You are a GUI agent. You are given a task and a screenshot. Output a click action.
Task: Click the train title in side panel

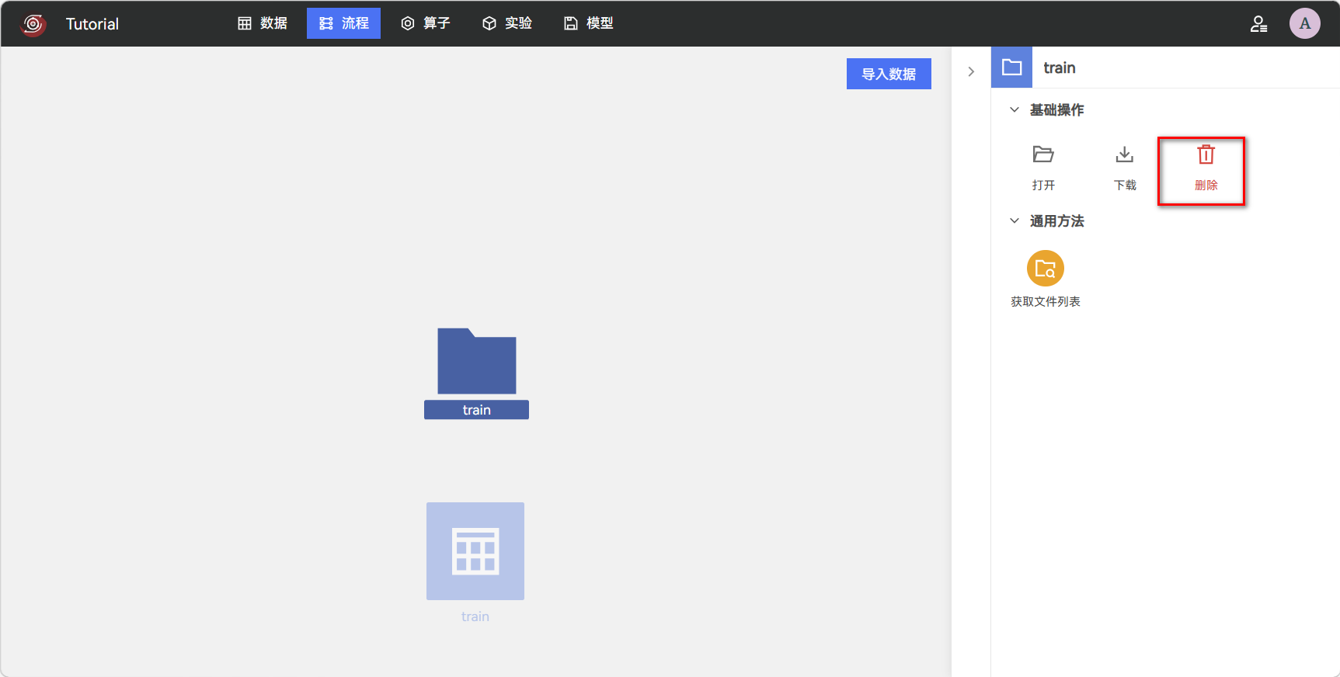pos(1060,68)
